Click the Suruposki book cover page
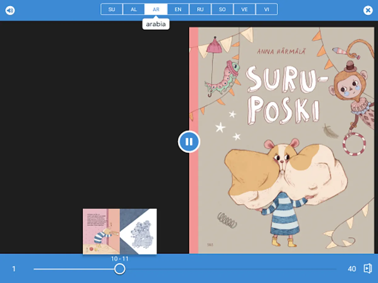 [x=282, y=140]
